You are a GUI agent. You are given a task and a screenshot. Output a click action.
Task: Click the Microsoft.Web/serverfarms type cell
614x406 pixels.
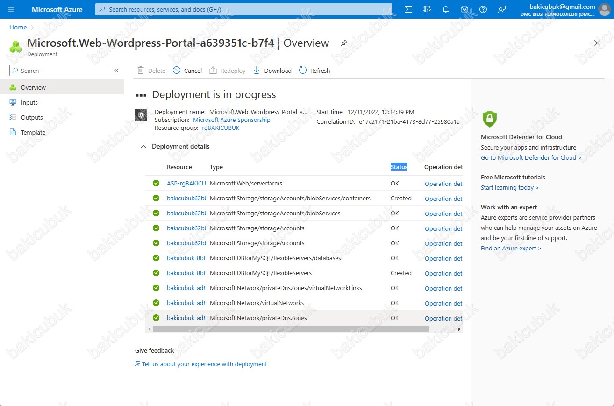point(246,184)
